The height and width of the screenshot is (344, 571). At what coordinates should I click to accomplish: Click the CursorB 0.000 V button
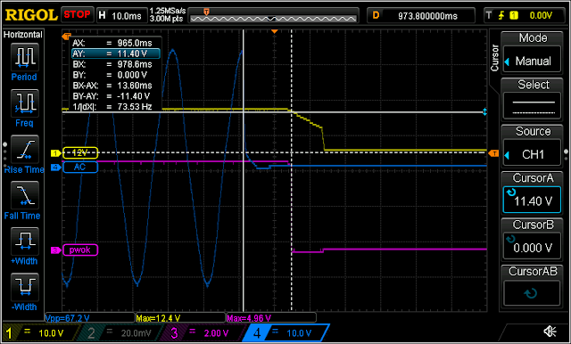[x=532, y=247]
